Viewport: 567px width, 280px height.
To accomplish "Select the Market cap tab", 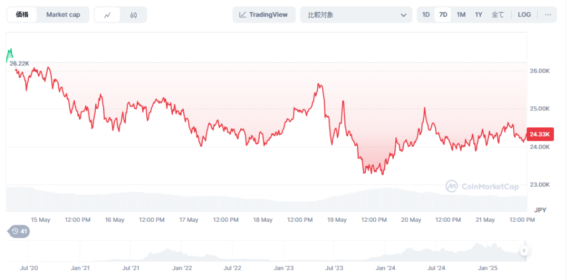I will pos(63,15).
